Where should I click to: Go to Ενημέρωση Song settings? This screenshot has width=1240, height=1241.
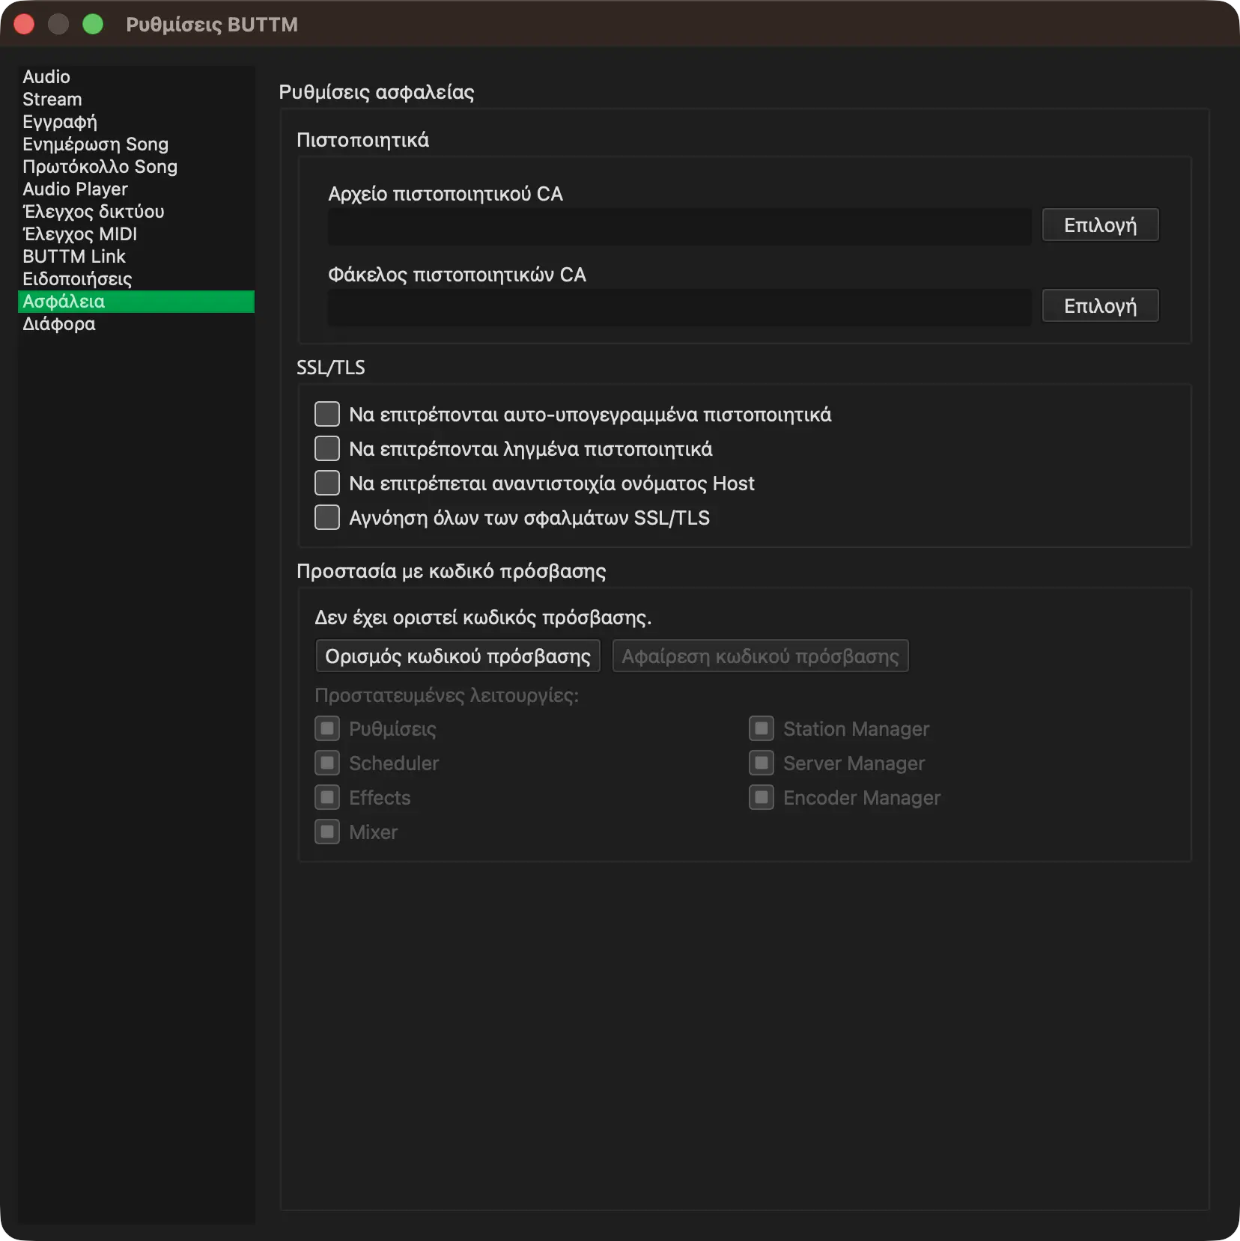[x=136, y=144]
